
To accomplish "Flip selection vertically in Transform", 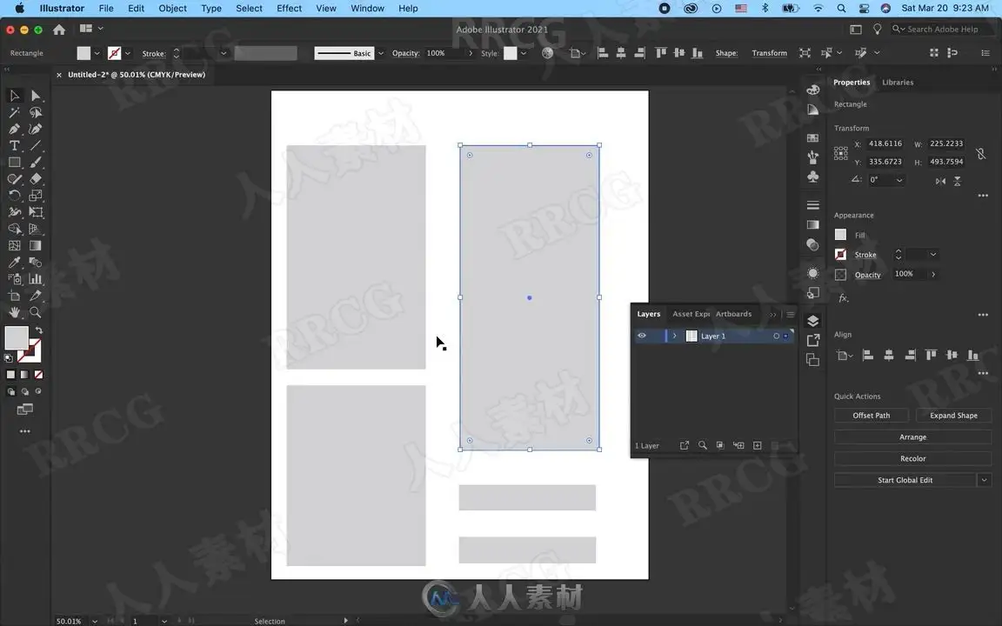I will click(x=958, y=182).
